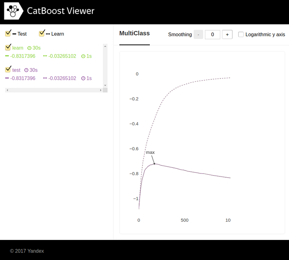The height and width of the screenshot is (260, 289).
Task: Click the green learn run name
Action: click(x=18, y=48)
